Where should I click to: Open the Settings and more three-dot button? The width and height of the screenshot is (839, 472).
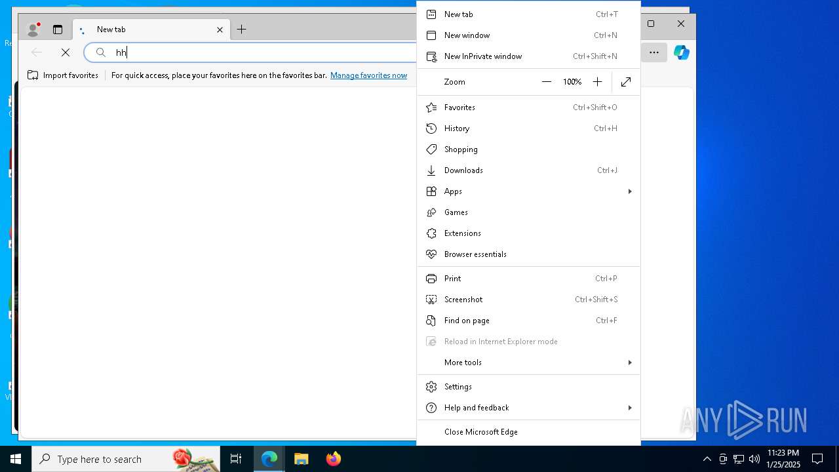[654, 52]
